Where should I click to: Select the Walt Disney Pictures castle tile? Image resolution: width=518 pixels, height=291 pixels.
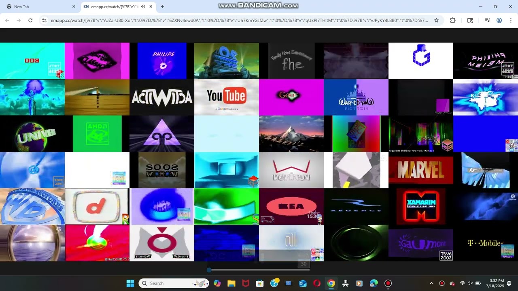[x=356, y=97]
